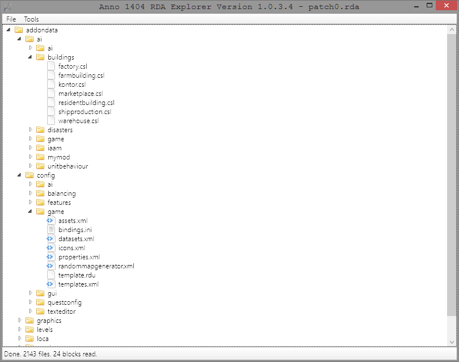
Task: Click the templates.xml XML icon
Action: [x=50, y=284]
